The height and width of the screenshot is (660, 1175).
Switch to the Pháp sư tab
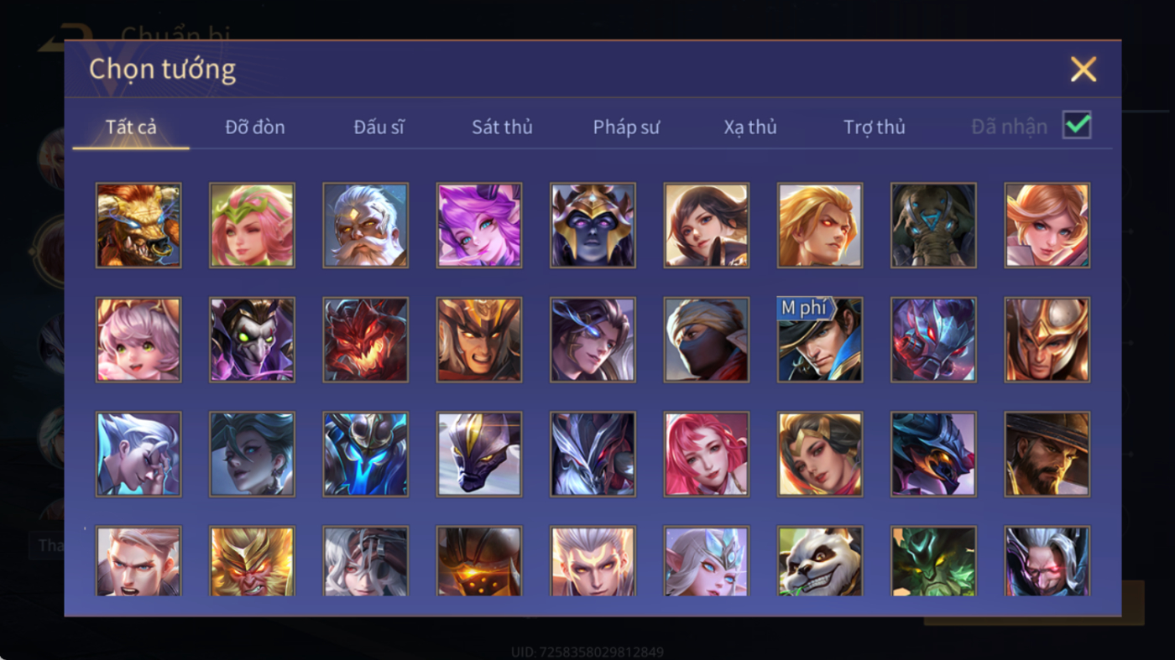click(x=626, y=127)
